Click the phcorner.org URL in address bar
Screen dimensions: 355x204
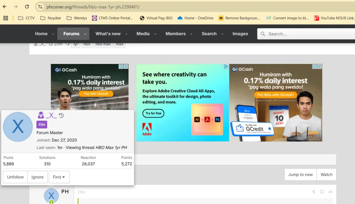[93, 7]
